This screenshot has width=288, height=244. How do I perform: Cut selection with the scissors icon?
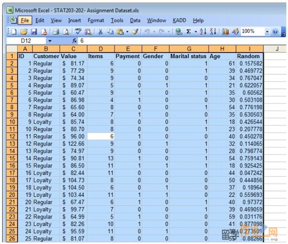(x=100, y=32)
